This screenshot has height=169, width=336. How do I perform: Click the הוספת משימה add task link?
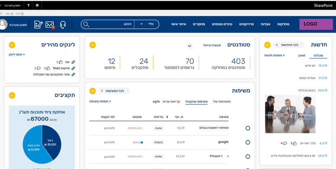tap(100, 101)
